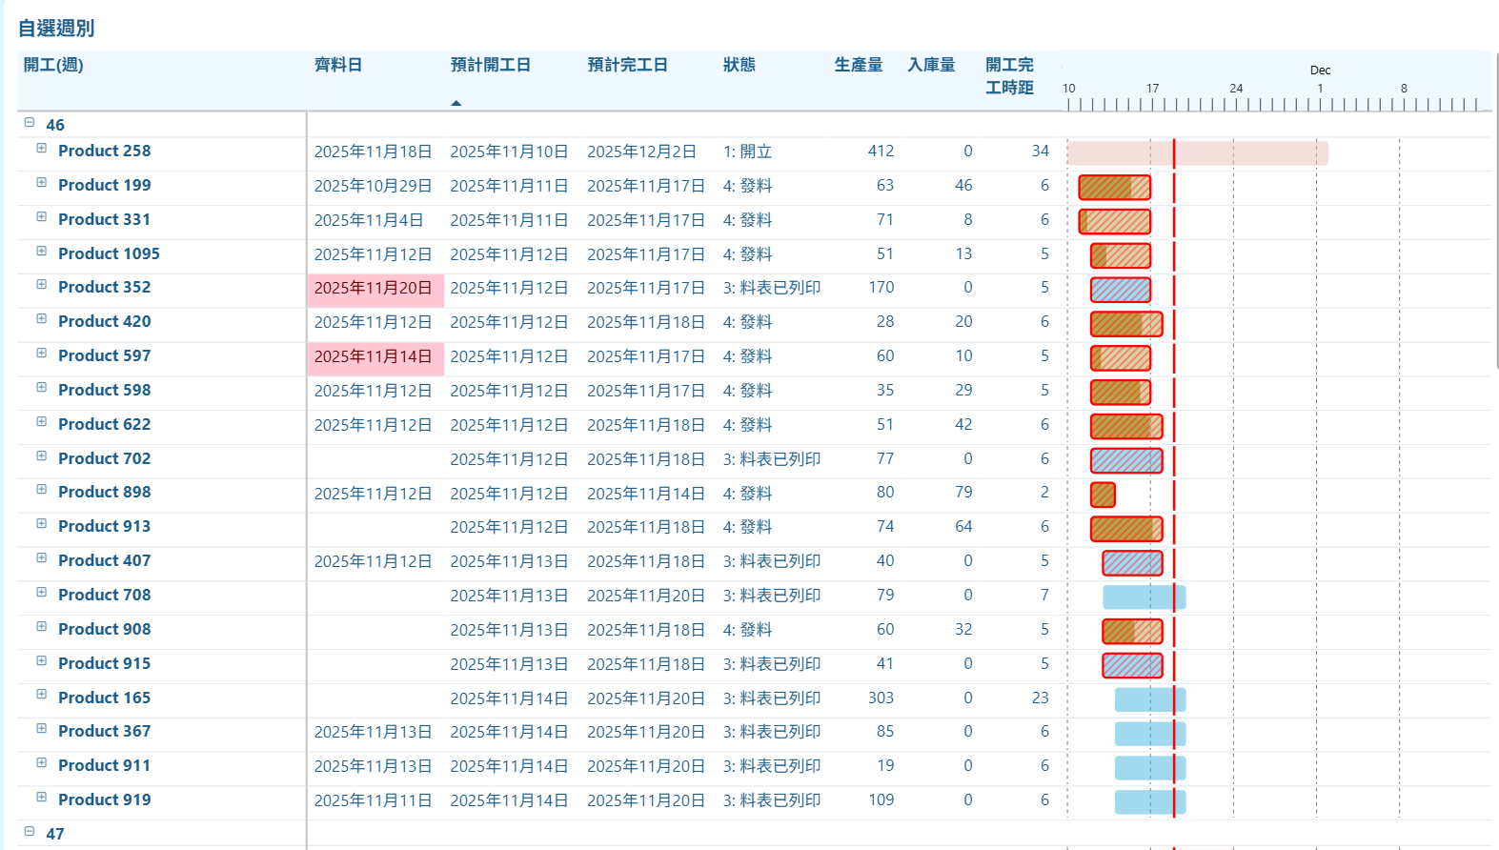Click the highlighted 2025年11月14日 cell for Product 597
Screen dimensions: 1499x850
tap(375, 358)
